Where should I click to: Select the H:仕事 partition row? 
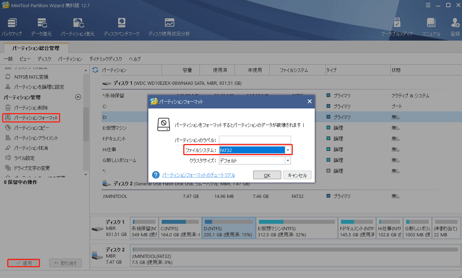click(x=281, y=149)
